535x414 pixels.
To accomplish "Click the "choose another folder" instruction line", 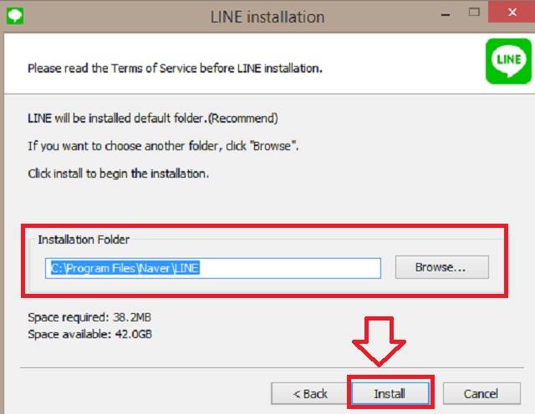I will point(163,146).
